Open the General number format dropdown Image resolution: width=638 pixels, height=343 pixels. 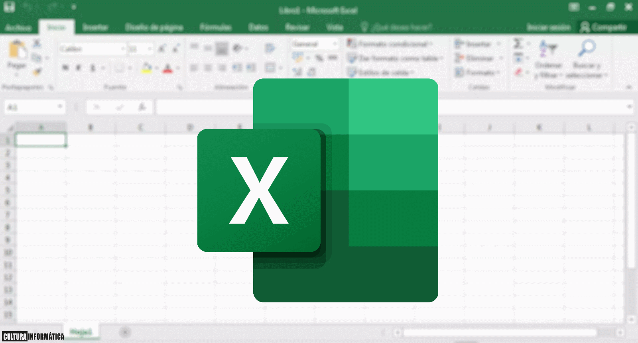pyautogui.click(x=335, y=43)
